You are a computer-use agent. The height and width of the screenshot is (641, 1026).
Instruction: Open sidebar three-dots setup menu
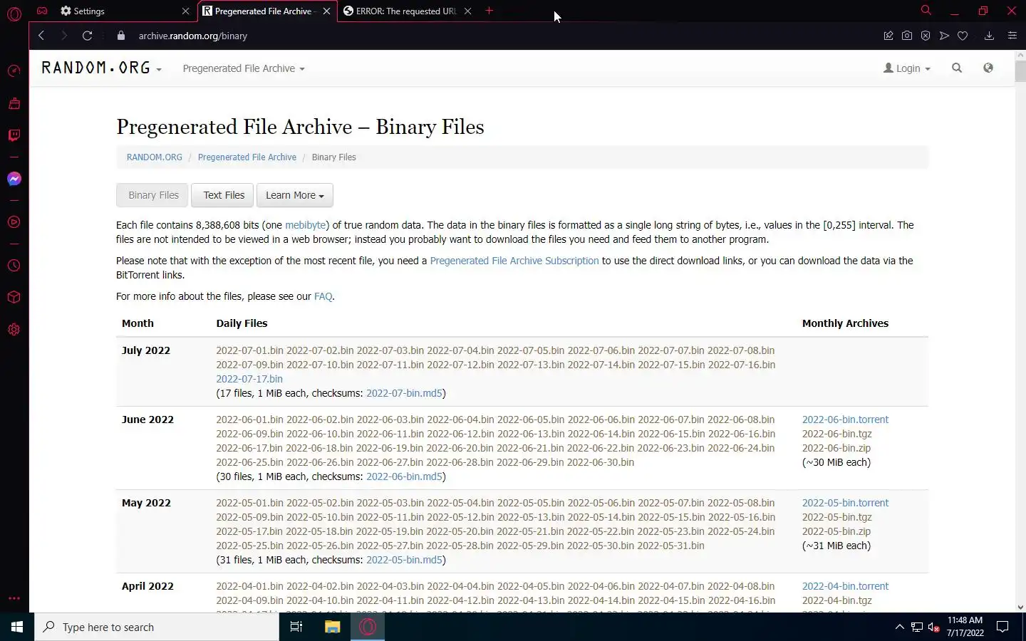pos(14,598)
